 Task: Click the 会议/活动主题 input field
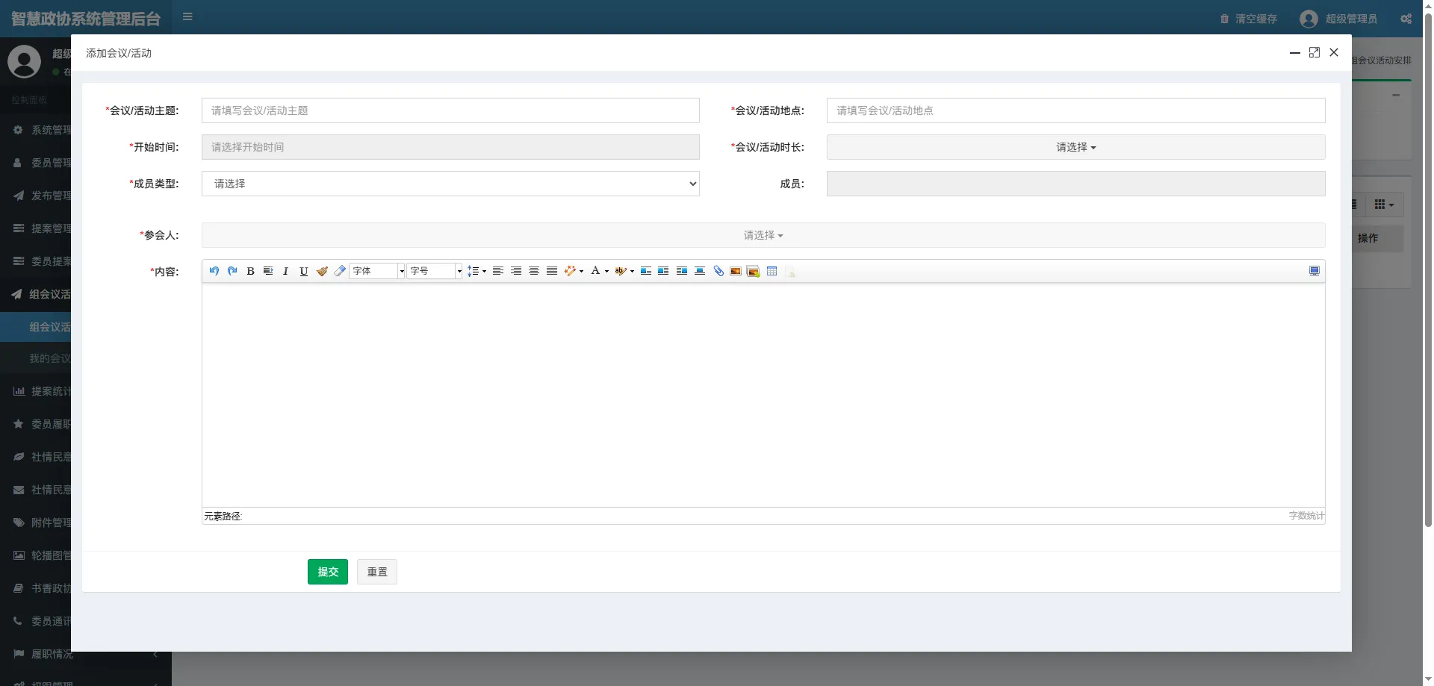450,110
